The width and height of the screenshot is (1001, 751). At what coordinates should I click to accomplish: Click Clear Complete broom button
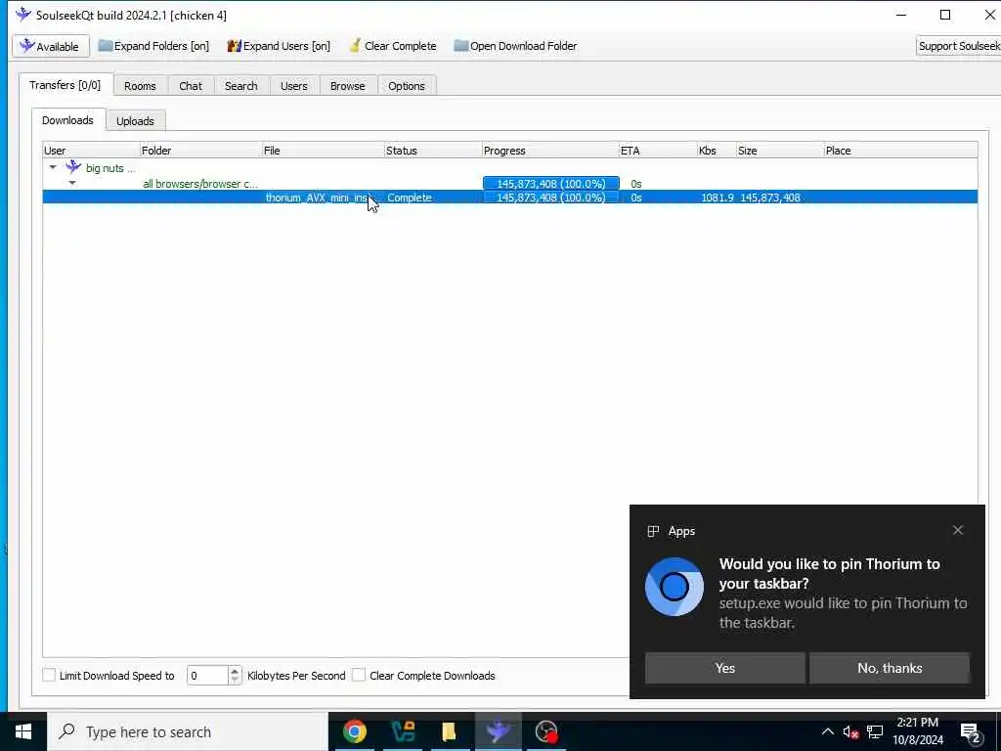(393, 46)
